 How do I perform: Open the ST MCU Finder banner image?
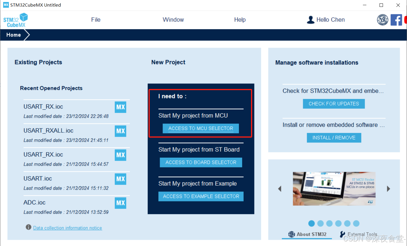pyautogui.click(x=334, y=189)
